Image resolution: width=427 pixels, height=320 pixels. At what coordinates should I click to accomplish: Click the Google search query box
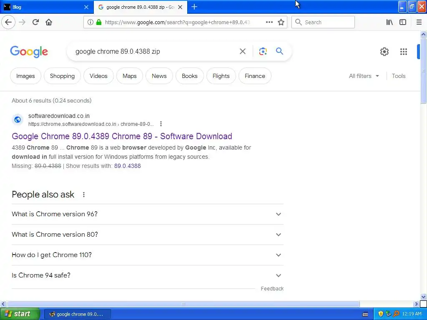[154, 51]
